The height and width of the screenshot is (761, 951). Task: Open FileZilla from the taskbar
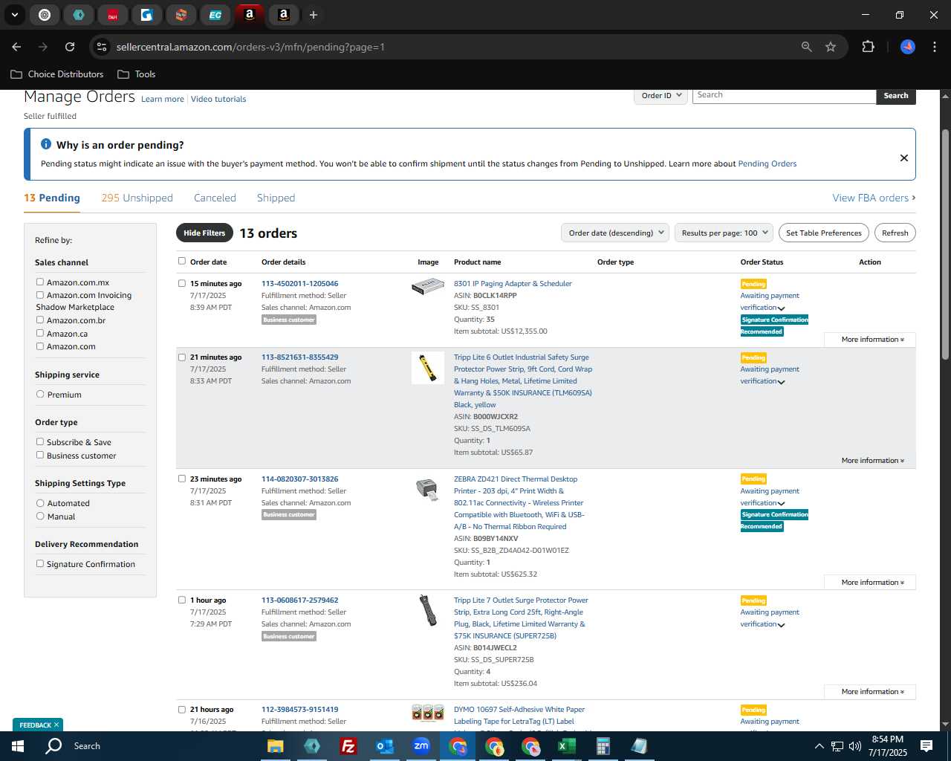point(348,746)
